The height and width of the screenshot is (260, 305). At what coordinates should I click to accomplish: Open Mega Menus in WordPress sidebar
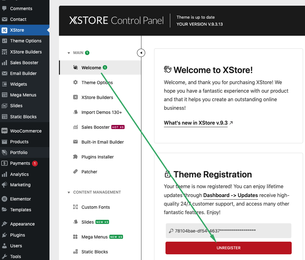25,95
